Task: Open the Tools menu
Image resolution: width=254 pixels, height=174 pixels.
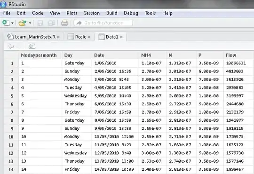Action: (x=150, y=13)
